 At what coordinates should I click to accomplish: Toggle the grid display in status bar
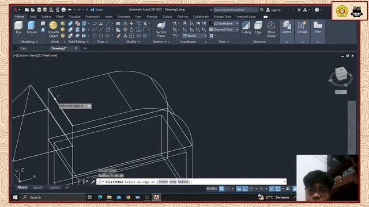click(x=221, y=189)
